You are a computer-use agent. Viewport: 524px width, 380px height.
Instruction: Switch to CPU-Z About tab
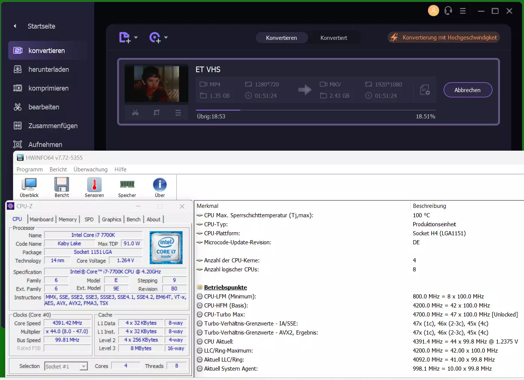tap(154, 220)
